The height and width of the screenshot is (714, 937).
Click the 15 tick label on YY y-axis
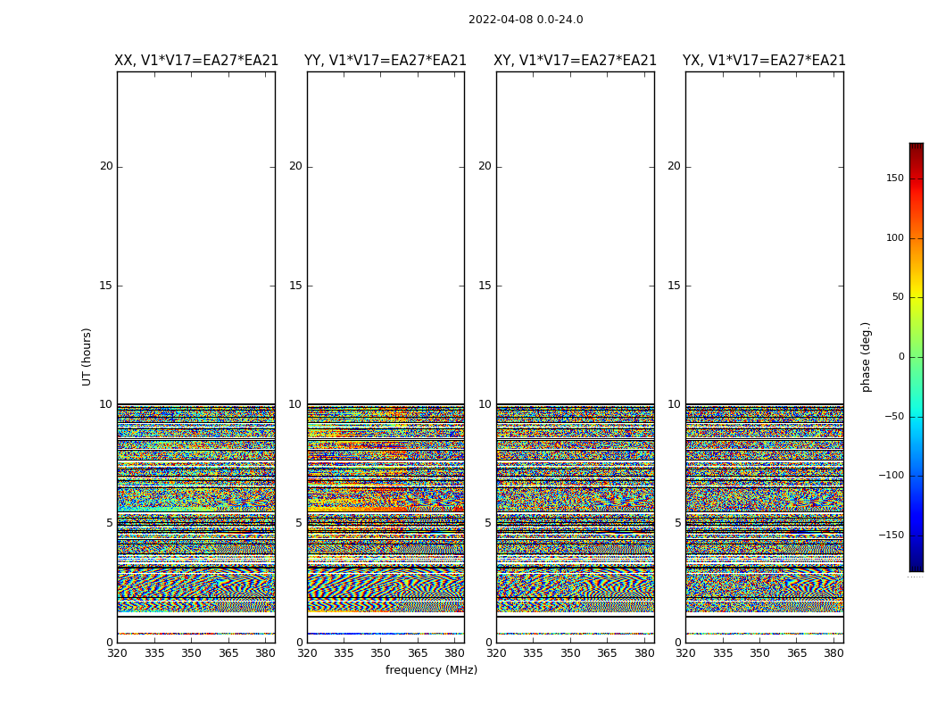295,285
